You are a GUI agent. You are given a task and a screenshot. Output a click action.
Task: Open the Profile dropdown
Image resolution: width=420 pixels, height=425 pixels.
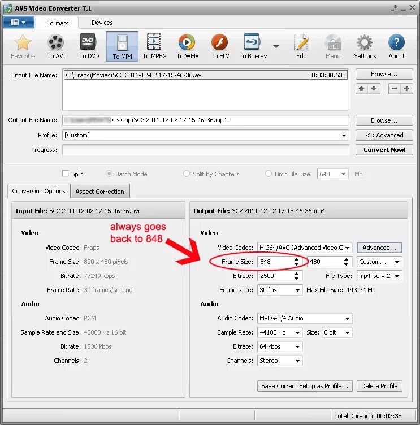pyautogui.click(x=344, y=135)
